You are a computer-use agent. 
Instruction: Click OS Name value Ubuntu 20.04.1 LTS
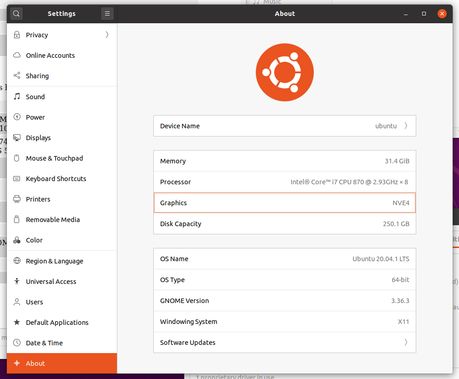(381, 259)
